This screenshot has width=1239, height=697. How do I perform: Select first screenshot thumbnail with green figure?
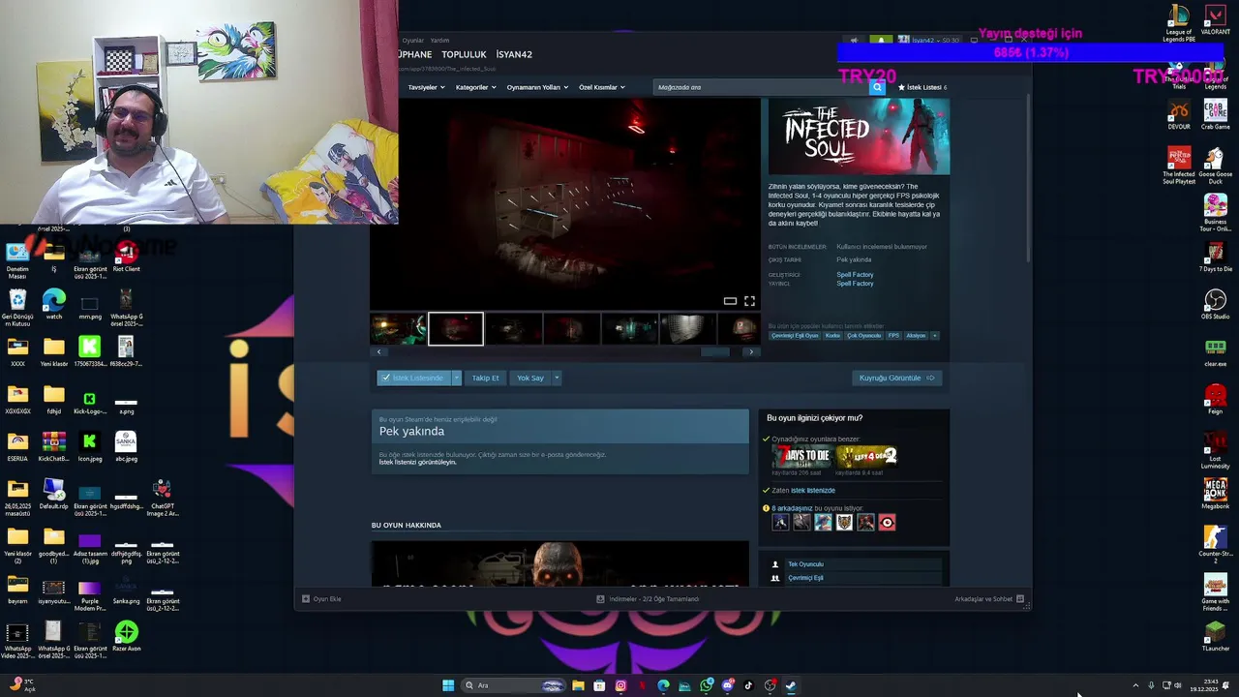coord(399,329)
